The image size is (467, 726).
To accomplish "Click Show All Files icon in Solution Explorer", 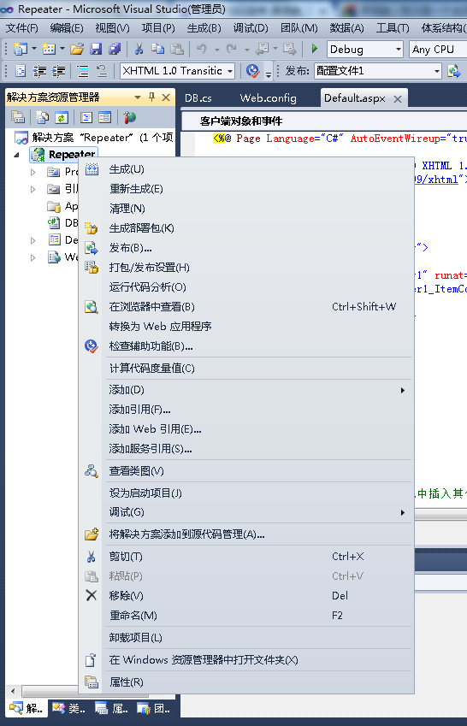I will 42,117.
